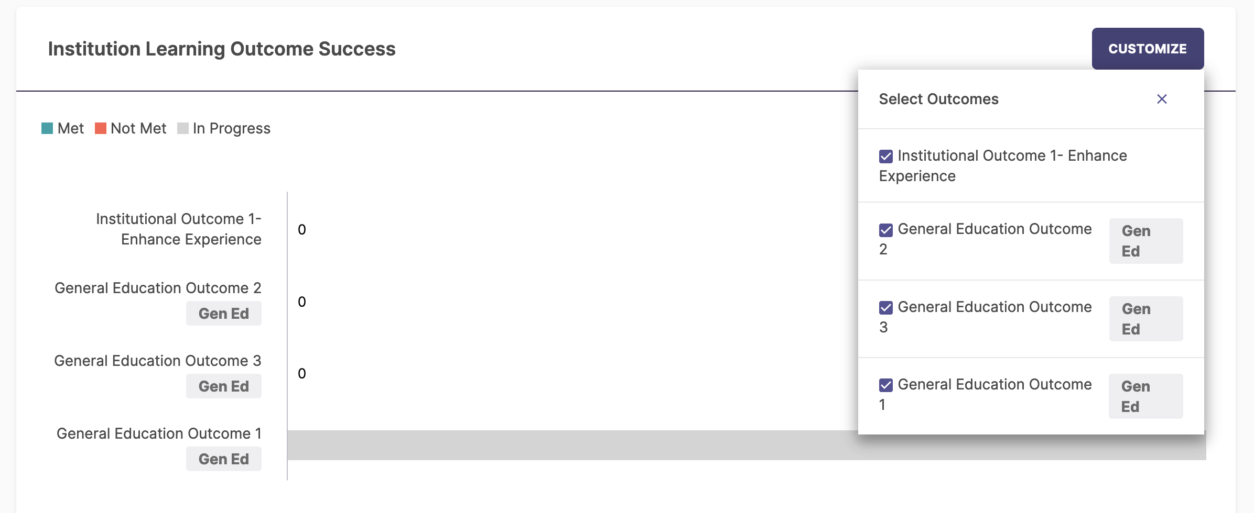The width and height of the screenshot is (1254, 513).
Task: Click Gen Ed badge under chart Outcome 2
Action: 224,314
